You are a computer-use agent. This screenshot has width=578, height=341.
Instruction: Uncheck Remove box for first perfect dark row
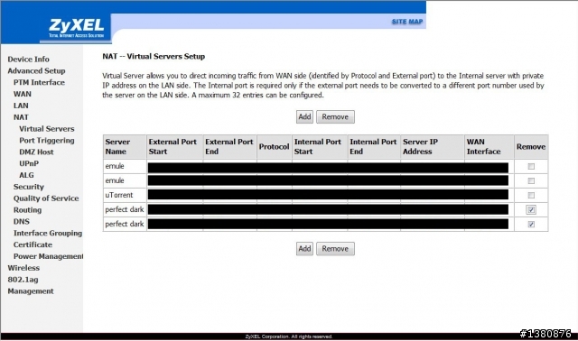(x=531, y=210)
